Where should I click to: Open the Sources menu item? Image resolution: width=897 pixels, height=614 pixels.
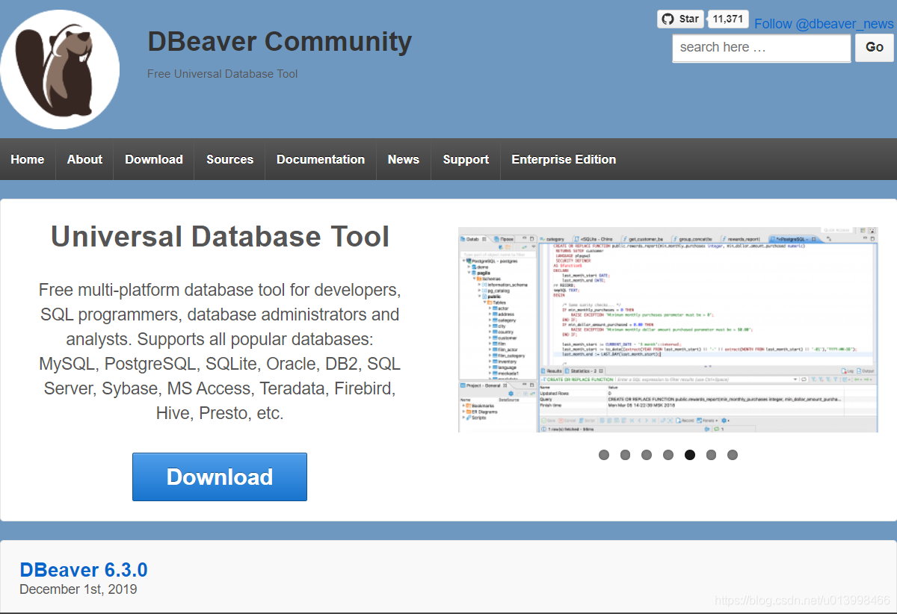point(229,159)
